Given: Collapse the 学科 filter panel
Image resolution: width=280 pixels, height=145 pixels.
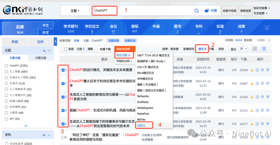Looking at the screenshot, I should pyautogui.click(x=49, y=135).
